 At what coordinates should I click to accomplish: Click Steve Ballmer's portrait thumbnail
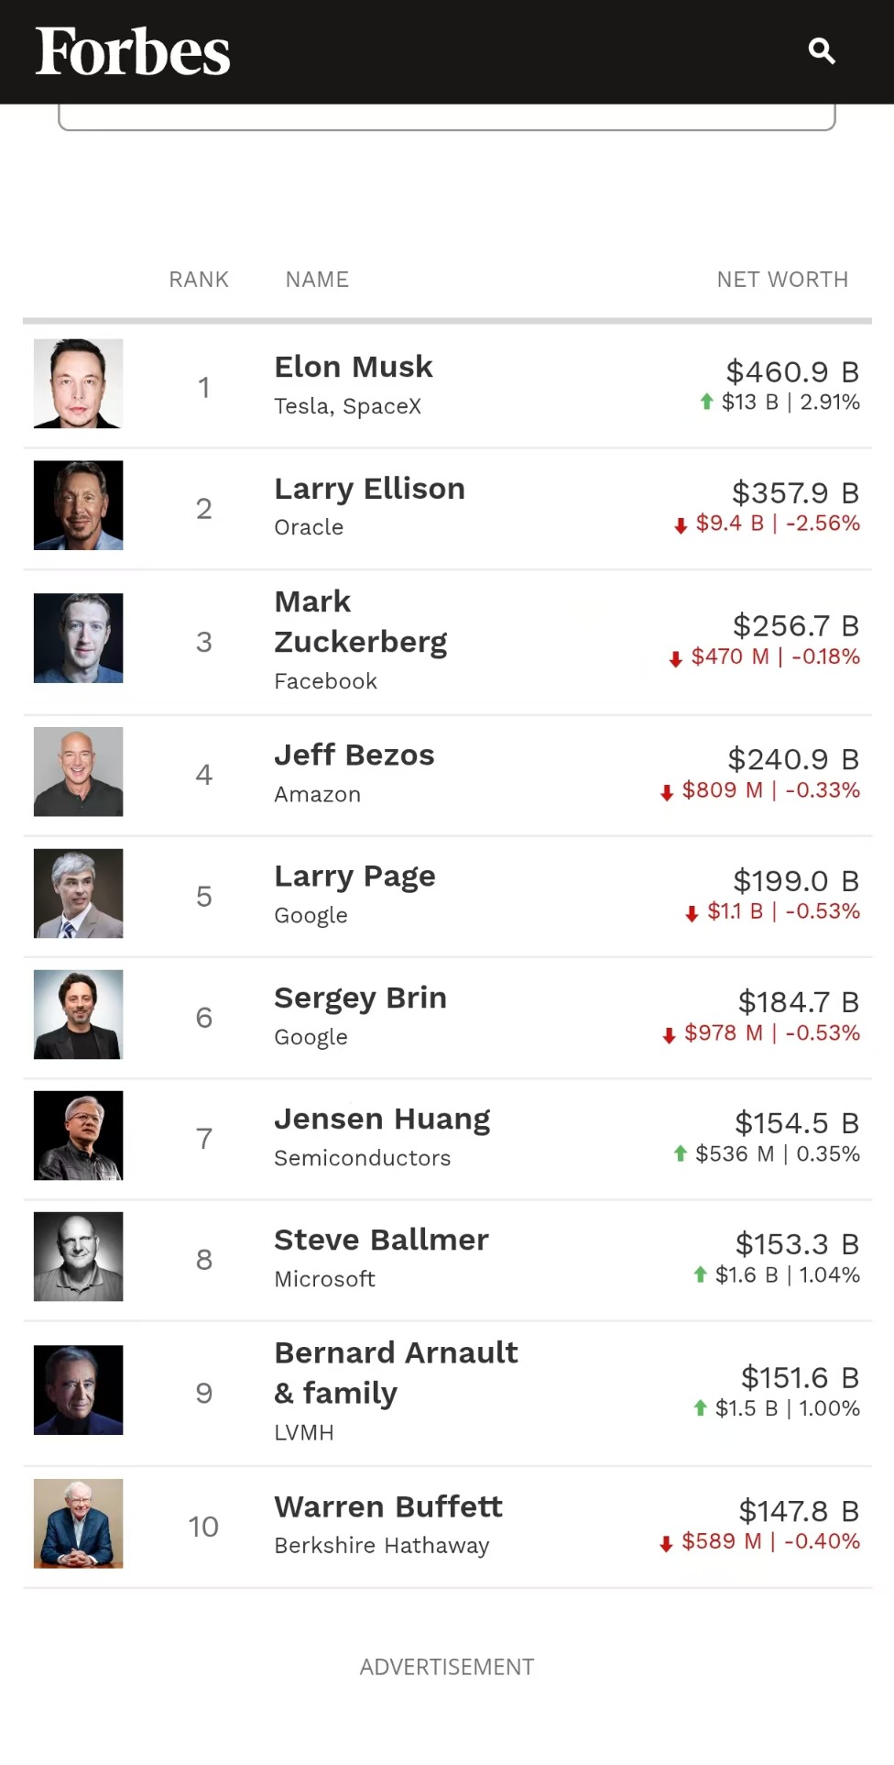point(78,1257)
